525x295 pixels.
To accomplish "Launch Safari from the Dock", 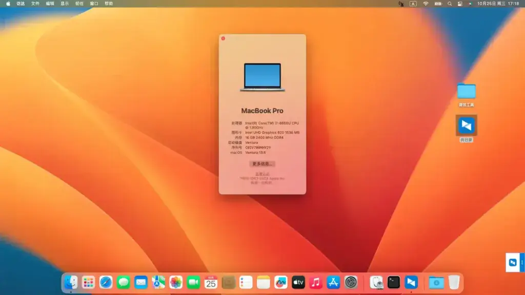I will (x=106, y=283).
